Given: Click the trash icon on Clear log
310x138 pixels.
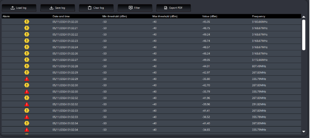Looking at the screenshot, I should (90, 8).
